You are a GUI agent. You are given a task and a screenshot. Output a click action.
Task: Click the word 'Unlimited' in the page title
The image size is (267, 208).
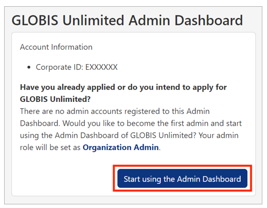tap(93, 21)
